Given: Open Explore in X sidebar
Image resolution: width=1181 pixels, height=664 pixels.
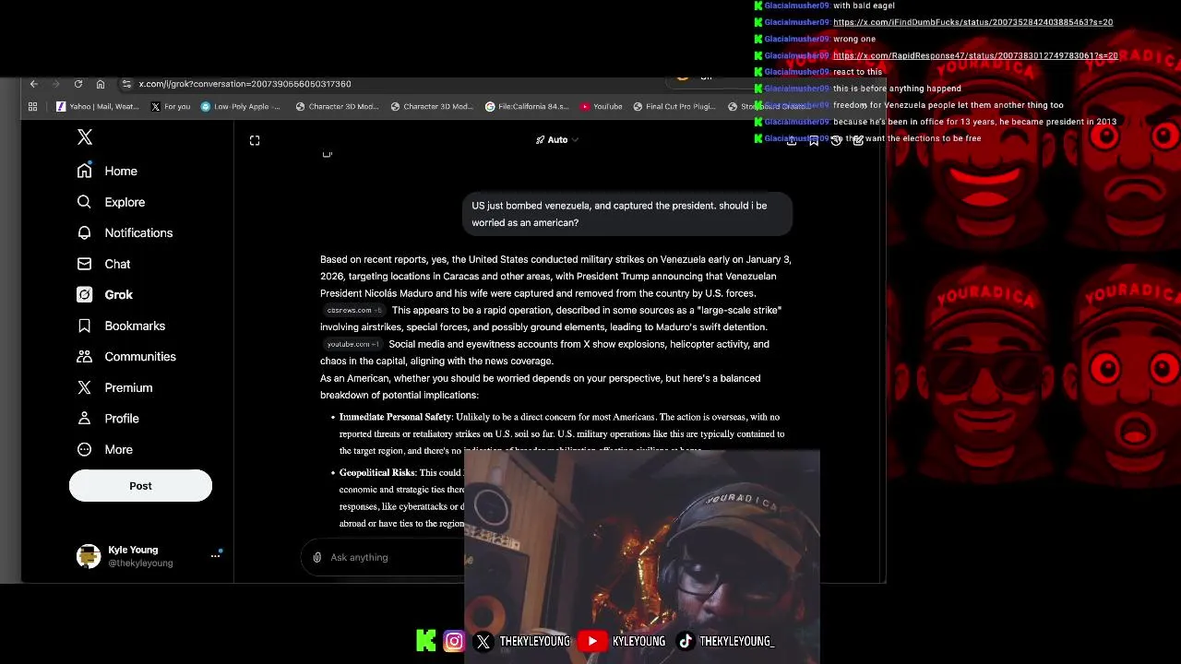Looking at the screenshot, I should [112, 202].
